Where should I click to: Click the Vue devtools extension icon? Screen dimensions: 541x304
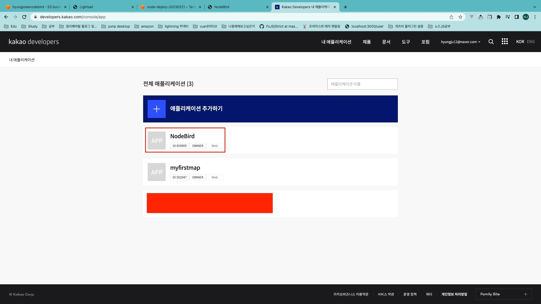point(472,17)
